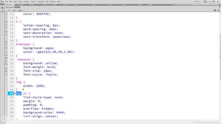Click the Apply Comment icon
Screen dimensions: 221x124
tap(6, 52)
